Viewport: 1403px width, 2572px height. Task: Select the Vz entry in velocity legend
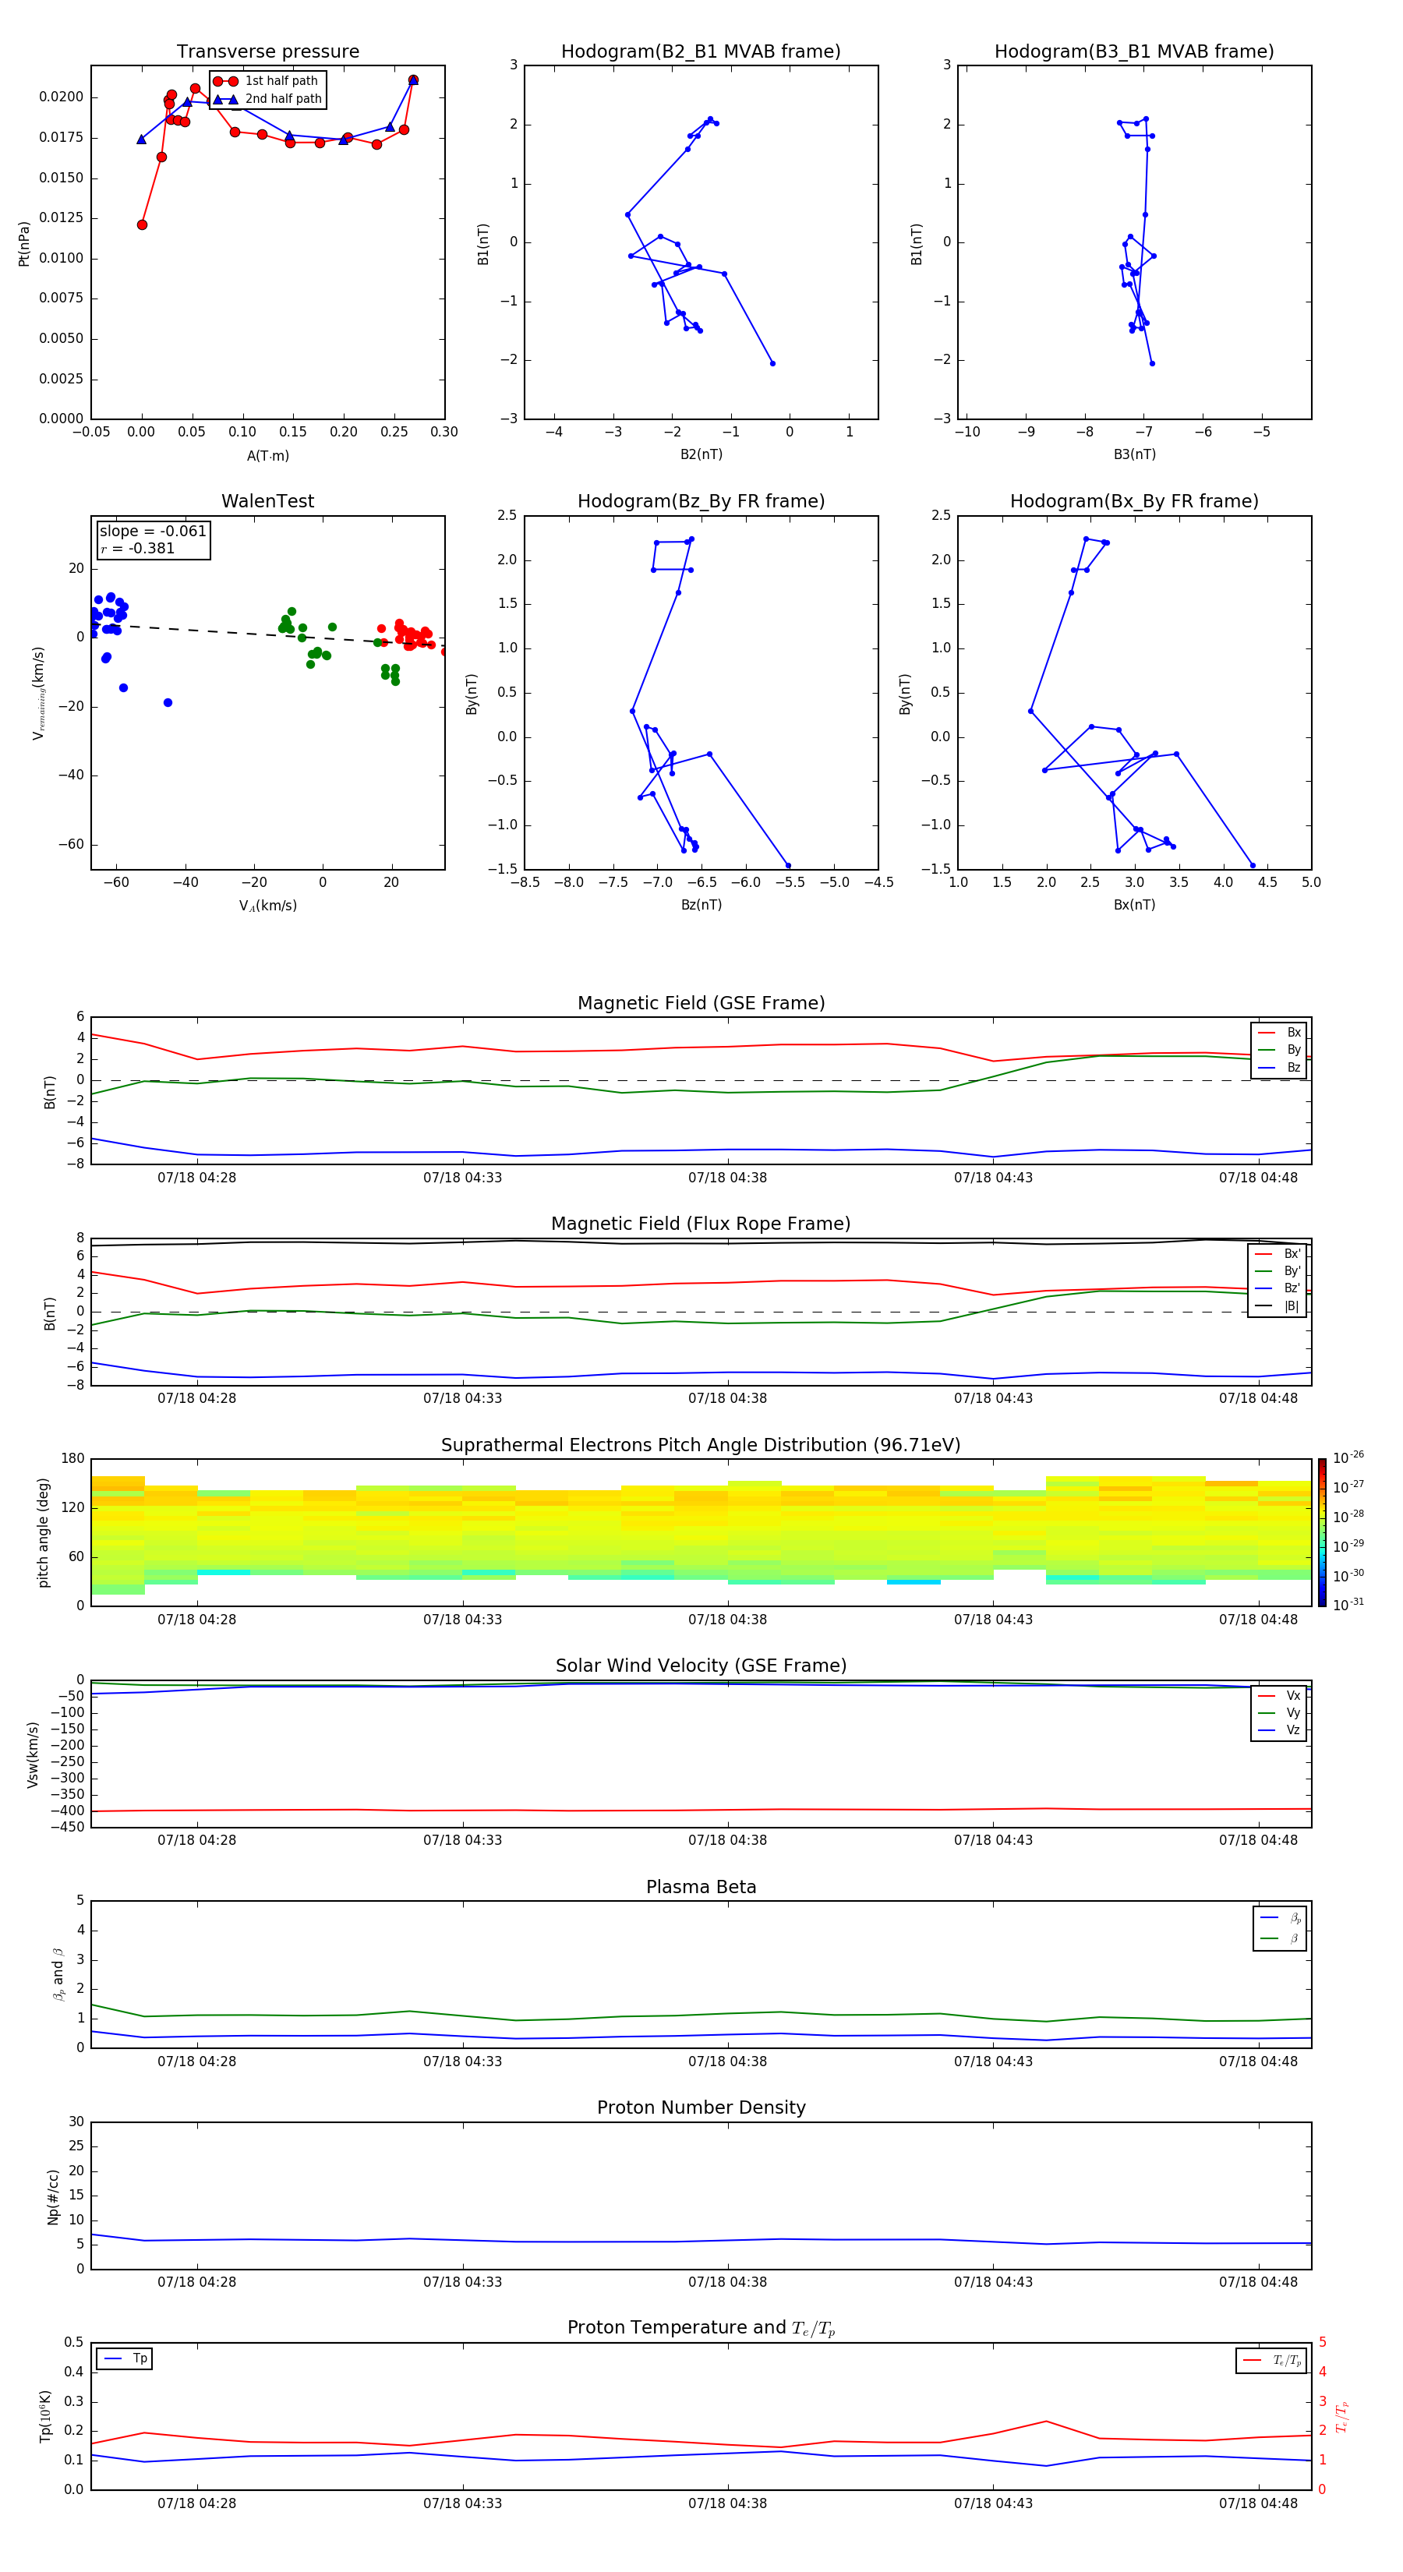point(1279,1730)
